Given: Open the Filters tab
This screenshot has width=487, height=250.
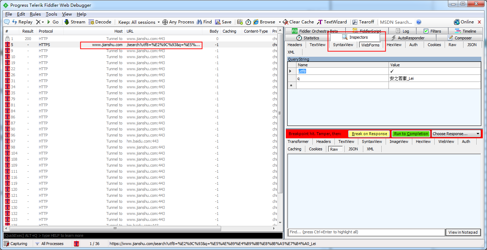Looking at the screenshot, I should pos(432,31).
